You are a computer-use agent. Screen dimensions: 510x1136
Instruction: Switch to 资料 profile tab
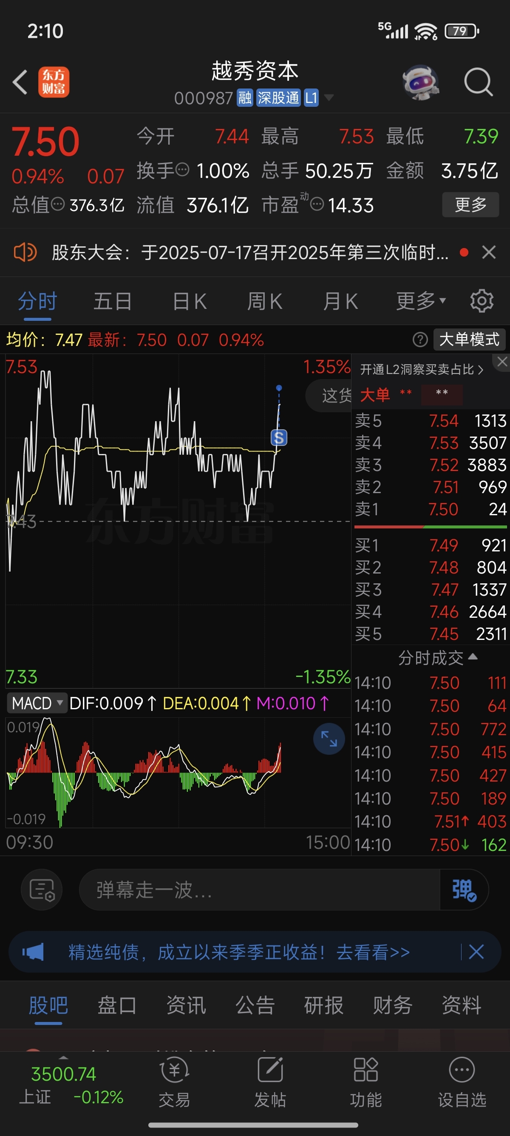click(x=462, y=1005)
